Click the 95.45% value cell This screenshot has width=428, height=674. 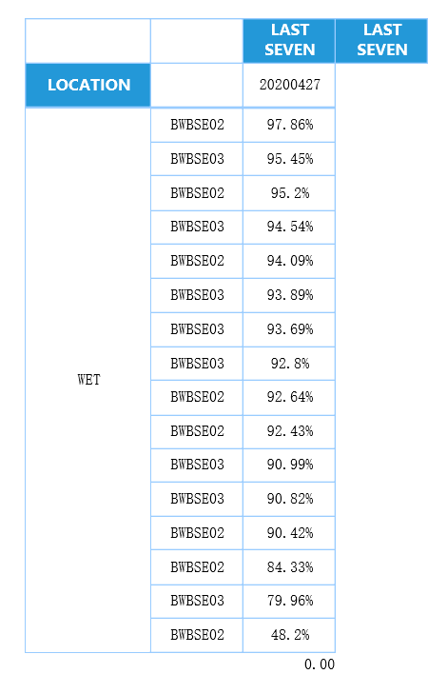(x=289, y=159)
